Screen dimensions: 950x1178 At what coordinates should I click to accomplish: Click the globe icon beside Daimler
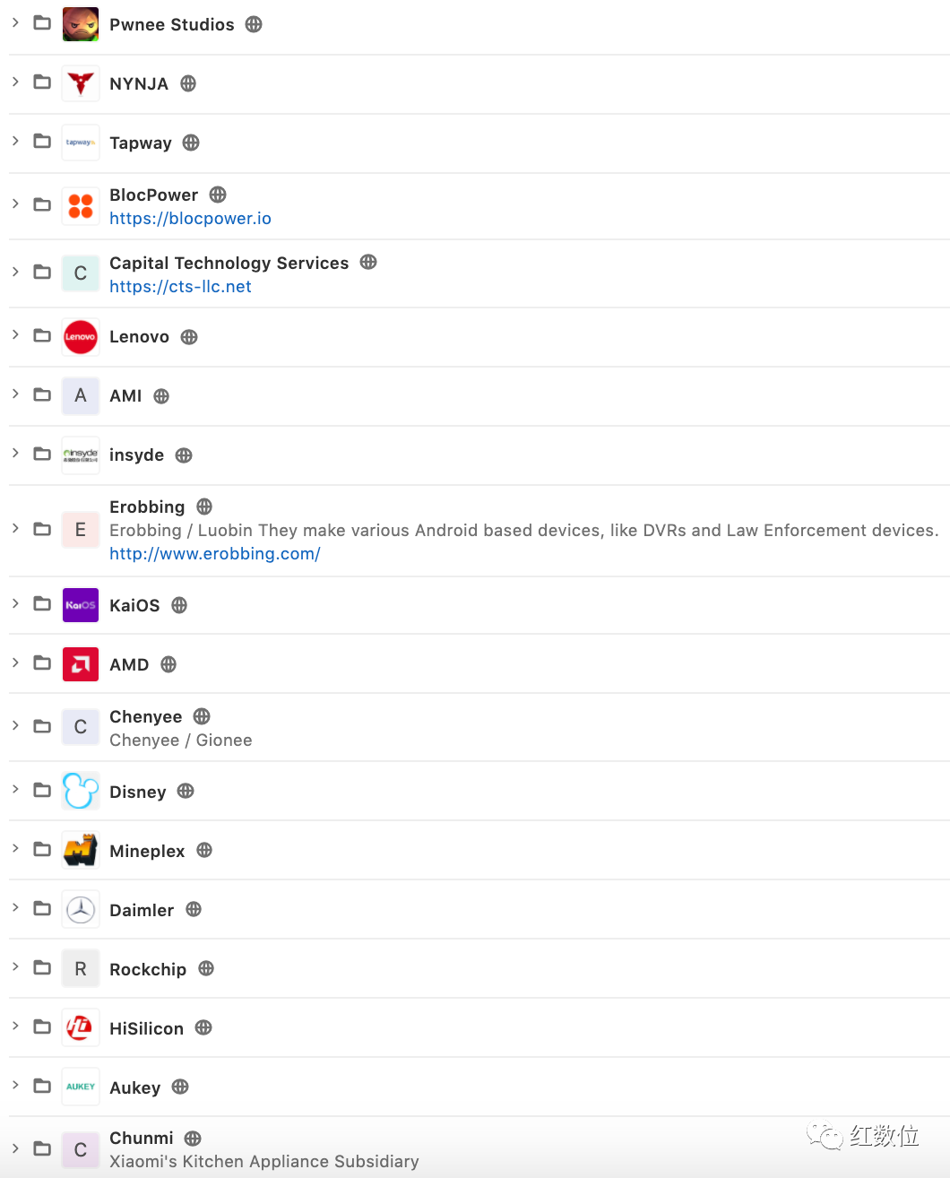pos(194,909)
